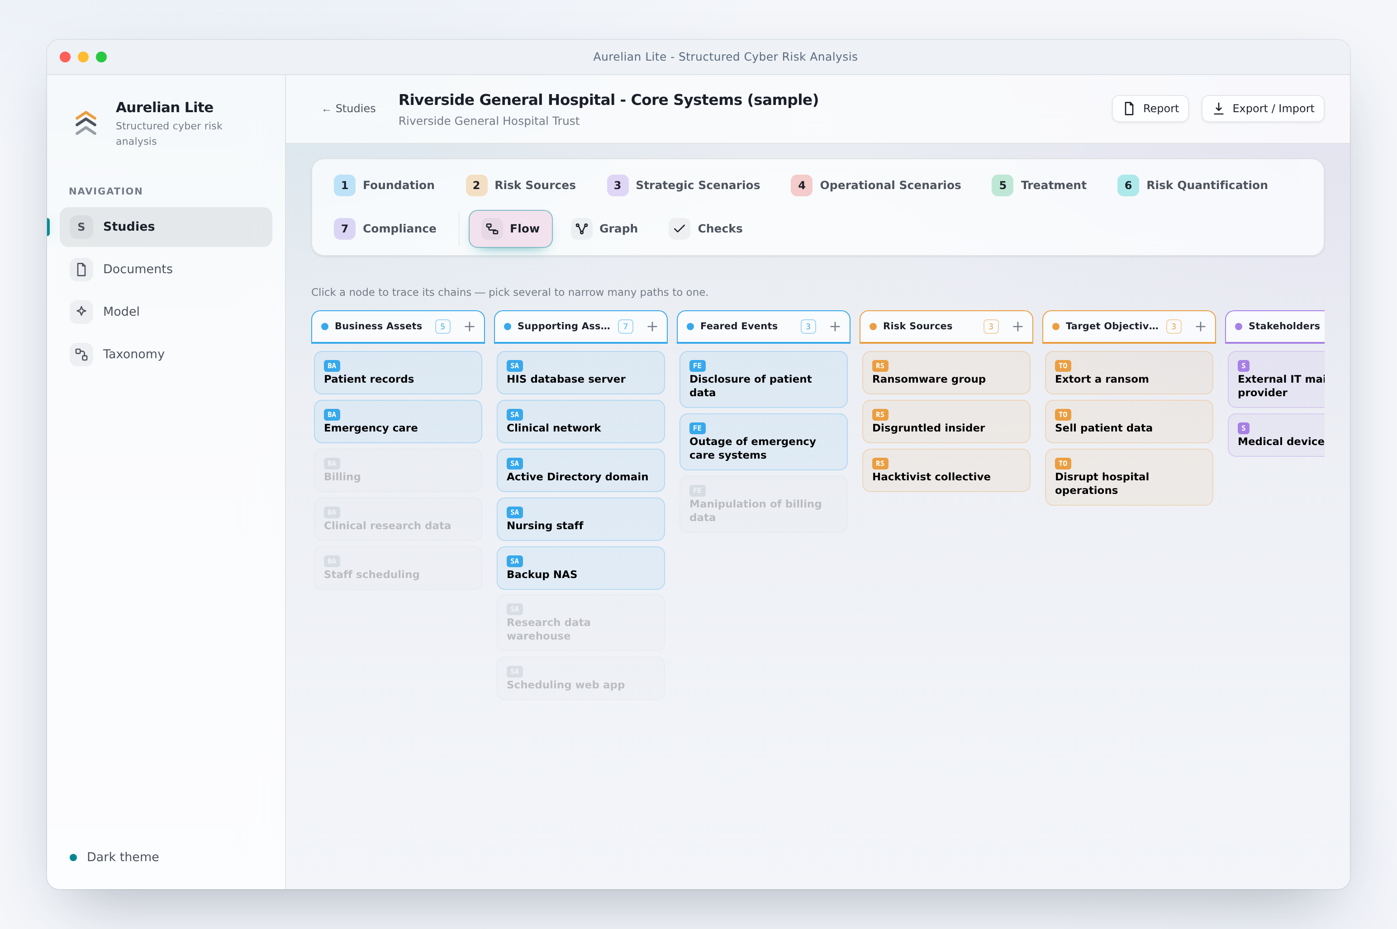Add a new Supporting Assets item with plus
The image size is (1397, 929).
[x=652, y=327]
